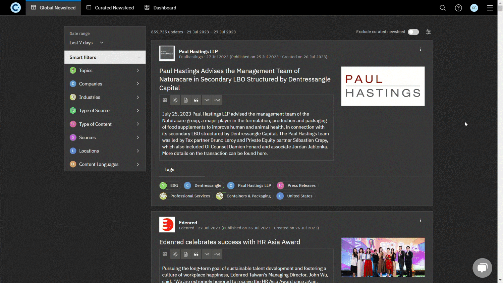Click the page vertical scrollbar
This screenshot has height=283, width=503.
pyautogui.click(x=500, y=9)
